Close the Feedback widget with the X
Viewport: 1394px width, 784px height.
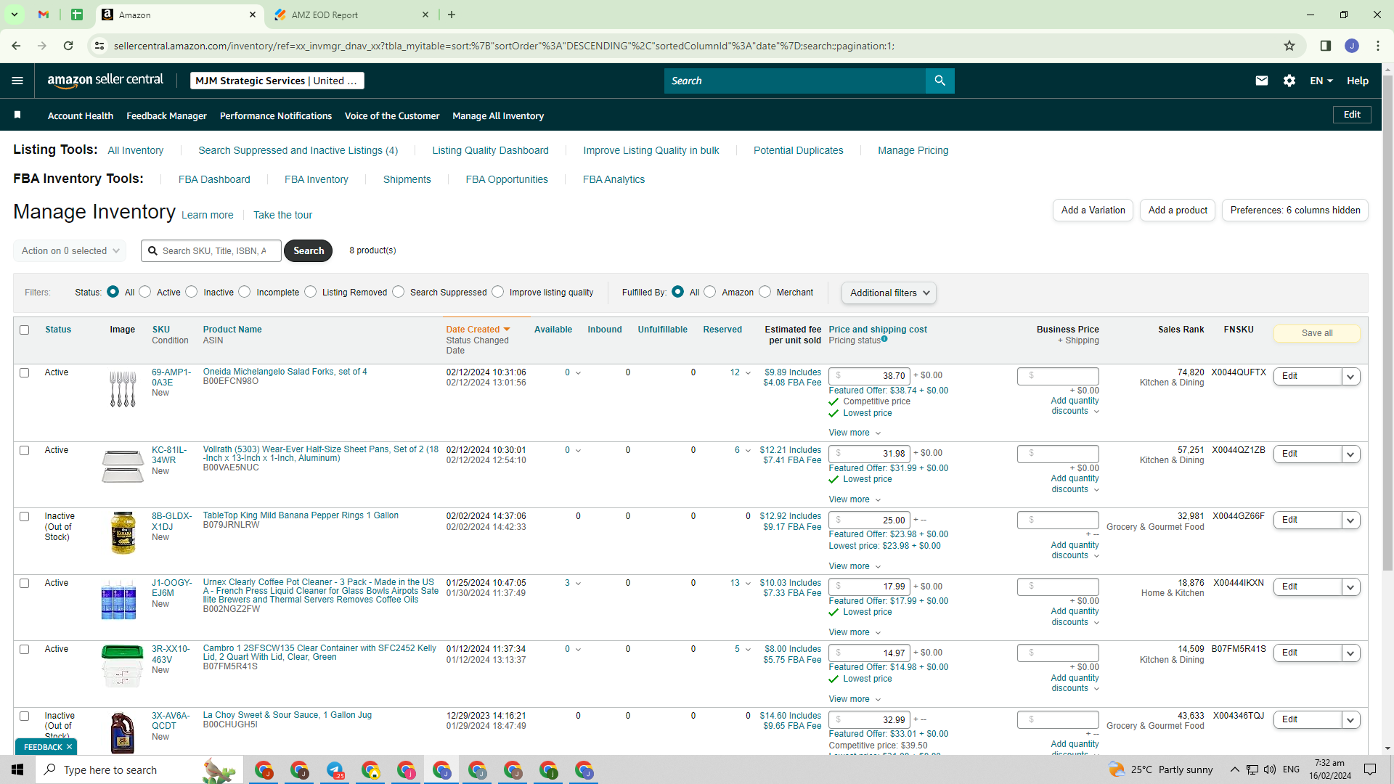click(x=70, y=747)
